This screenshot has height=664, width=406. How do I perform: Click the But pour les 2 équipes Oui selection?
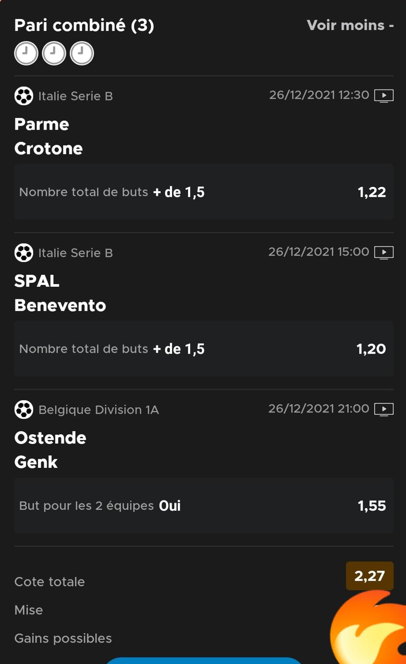(x=204, y=506)
